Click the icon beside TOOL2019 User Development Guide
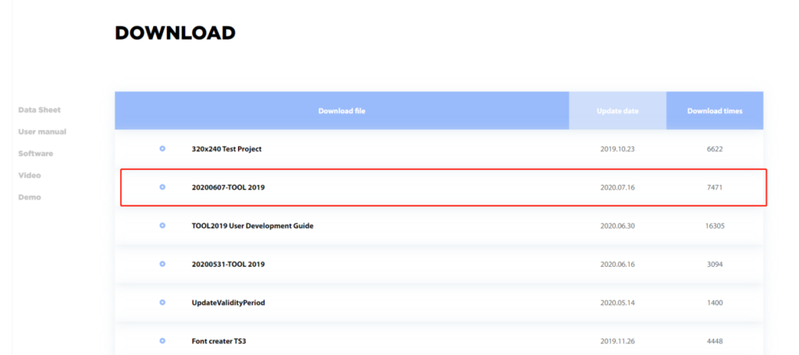Image resolution: width=799 pixels, height=355 pixels. [162, 225]
